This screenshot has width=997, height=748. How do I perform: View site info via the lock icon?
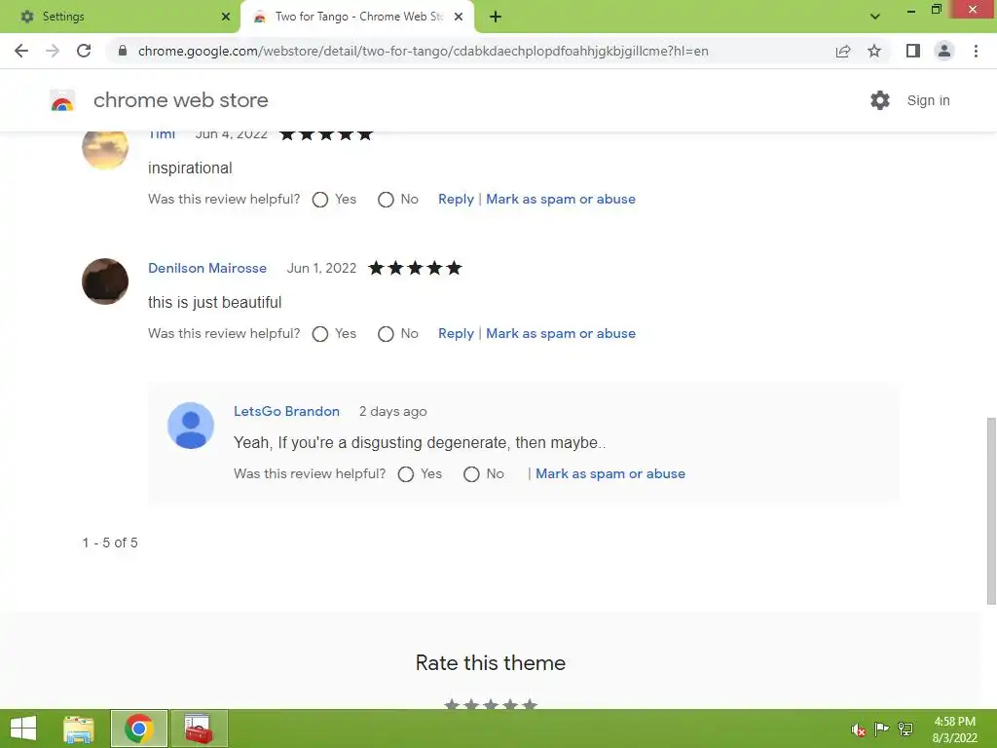122,51
